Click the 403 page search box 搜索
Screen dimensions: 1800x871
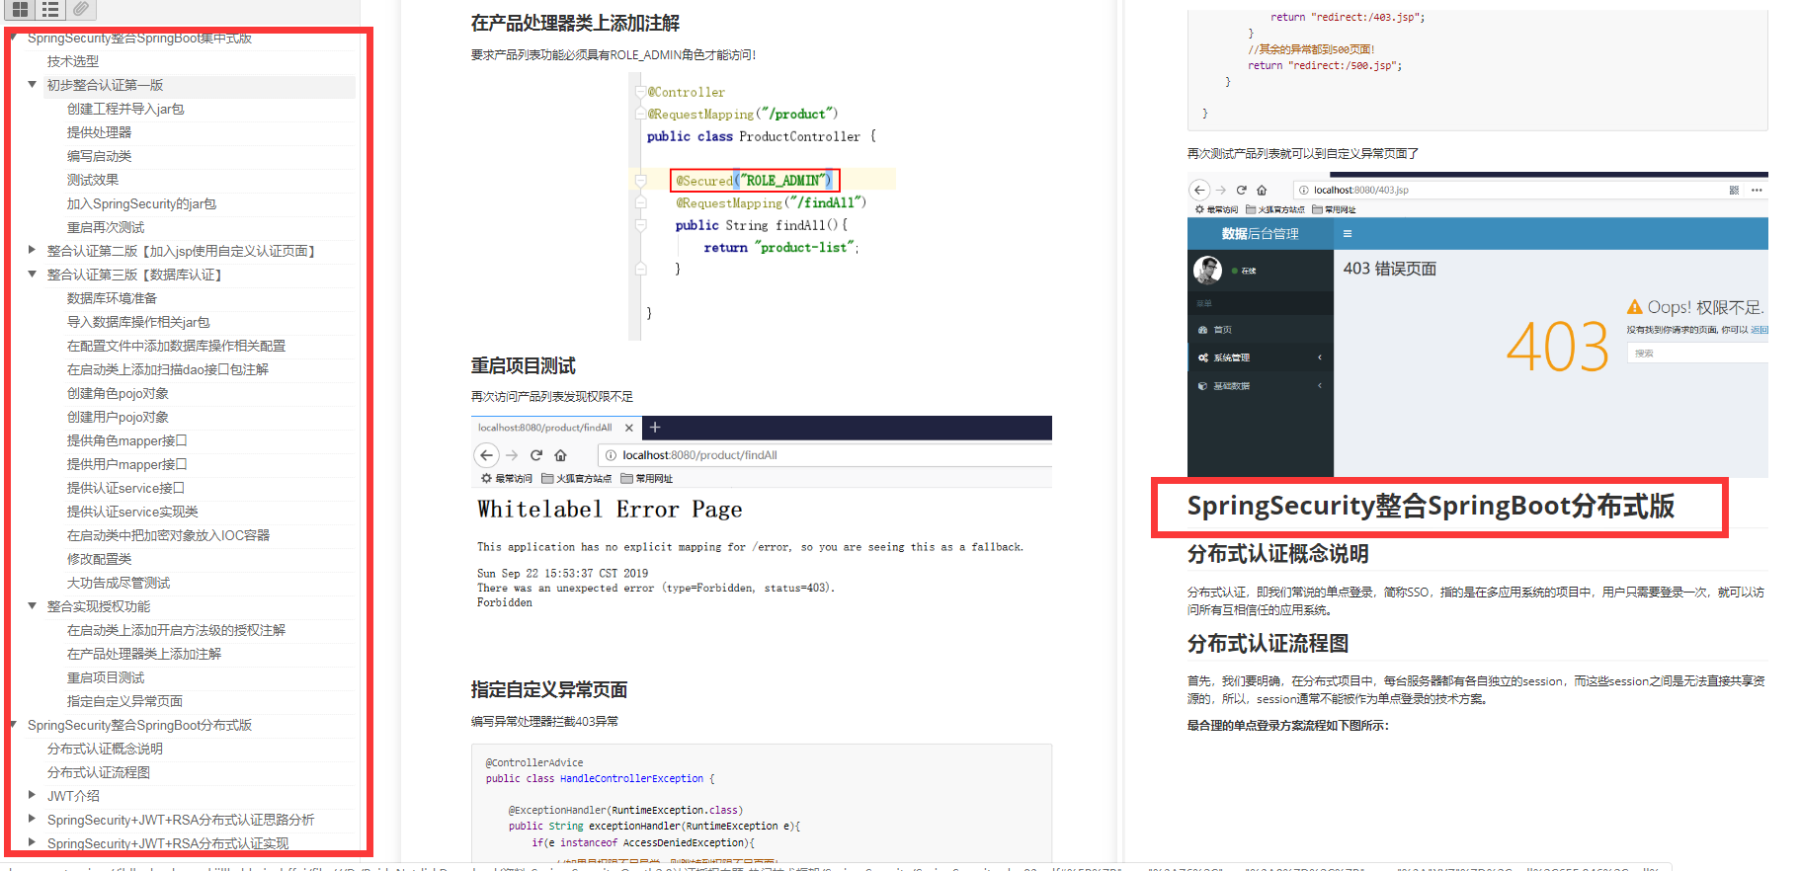point(1697,354)
